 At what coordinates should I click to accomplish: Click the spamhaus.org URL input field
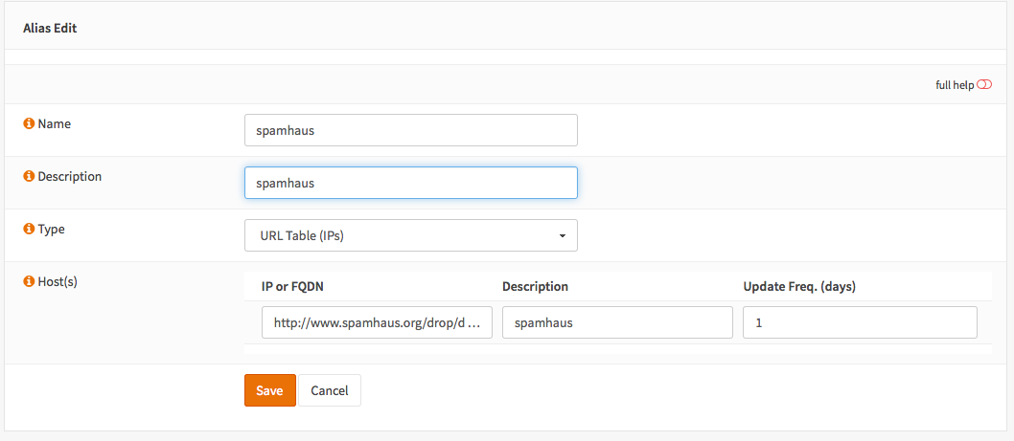tap(377, 323)
